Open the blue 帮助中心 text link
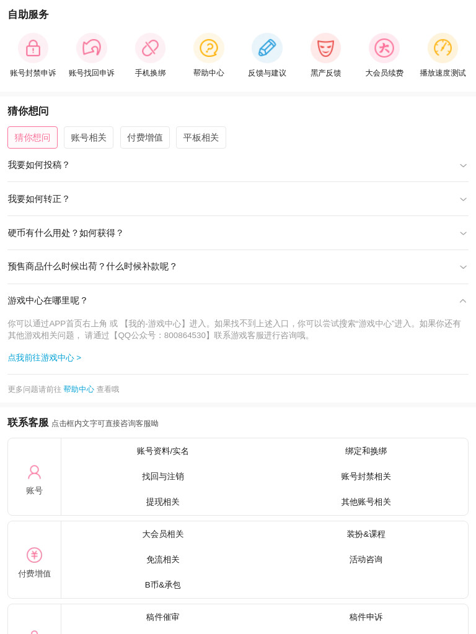 [x=79, y=389]
